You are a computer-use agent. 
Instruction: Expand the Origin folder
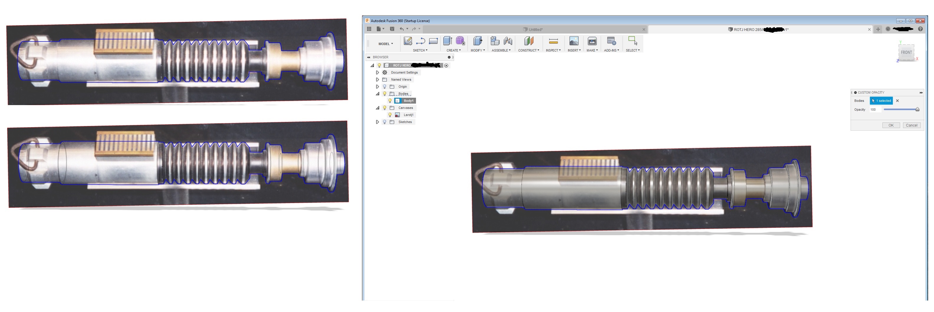377,87
